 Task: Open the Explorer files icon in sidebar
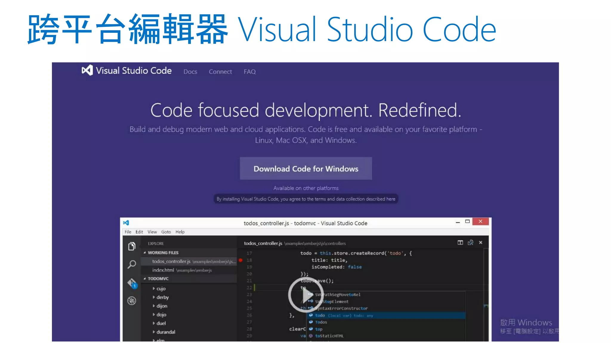(132, 247)
